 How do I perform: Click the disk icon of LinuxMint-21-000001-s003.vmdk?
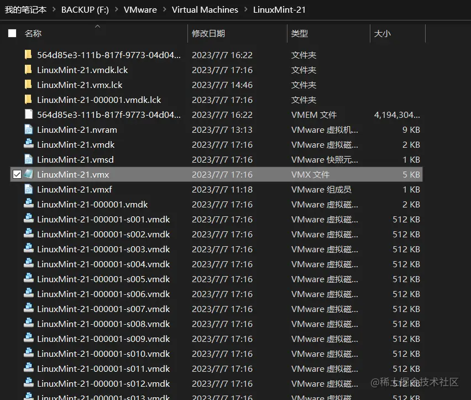29,249
